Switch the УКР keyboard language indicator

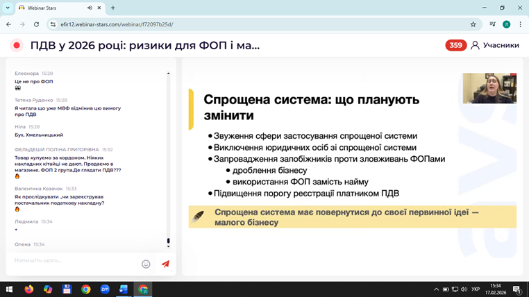(x=476, y=289)
